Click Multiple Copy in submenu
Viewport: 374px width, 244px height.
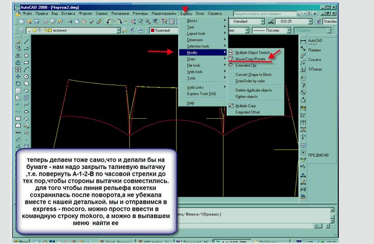point(246,106)
